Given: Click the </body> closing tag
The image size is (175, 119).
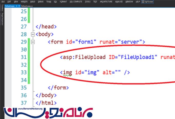Looking at the screenshot, I should coord(46,95).
